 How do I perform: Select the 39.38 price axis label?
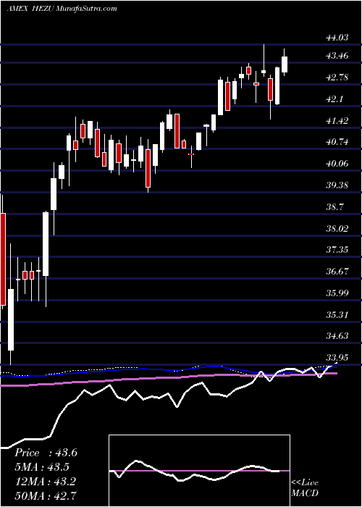point(337,185)
